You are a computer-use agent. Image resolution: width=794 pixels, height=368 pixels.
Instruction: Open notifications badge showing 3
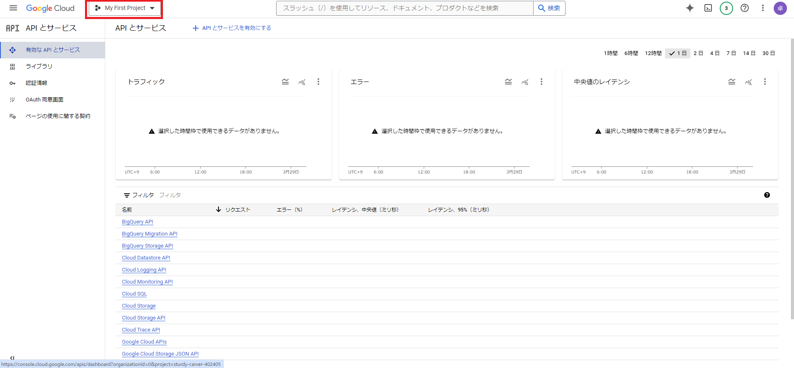726,8
